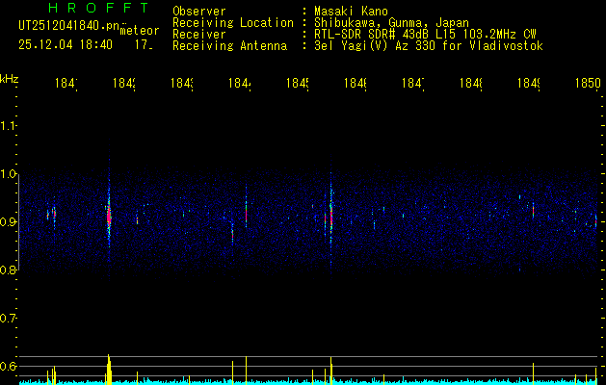Click the 1847 time axis label
The image size is (606, 385).
413,83
